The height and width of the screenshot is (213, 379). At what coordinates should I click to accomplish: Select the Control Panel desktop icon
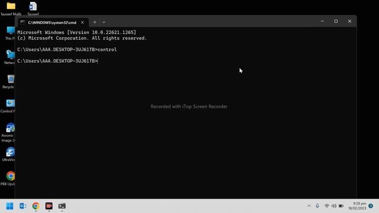click(8, 106)
